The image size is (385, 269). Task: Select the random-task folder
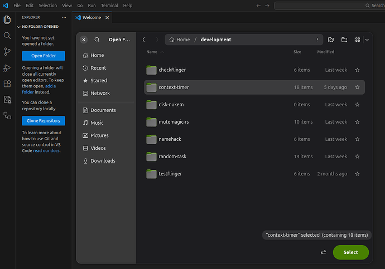tap(172, 156)
